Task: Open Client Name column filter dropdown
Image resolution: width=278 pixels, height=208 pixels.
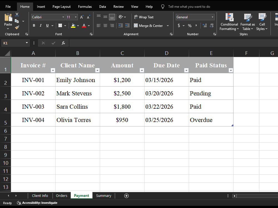Action: tap(97, 70)
